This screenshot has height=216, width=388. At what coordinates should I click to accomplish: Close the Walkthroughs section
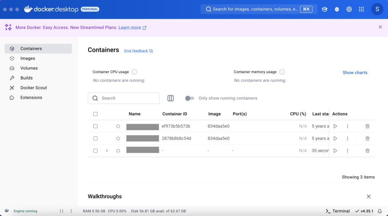(x=368, y=196)
